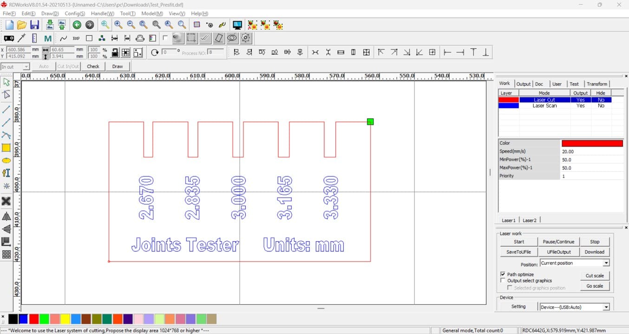Open the Position dropdown

click(x=575, y=263)
